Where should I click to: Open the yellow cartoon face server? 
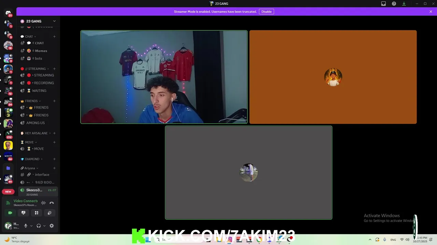[8, 145]
